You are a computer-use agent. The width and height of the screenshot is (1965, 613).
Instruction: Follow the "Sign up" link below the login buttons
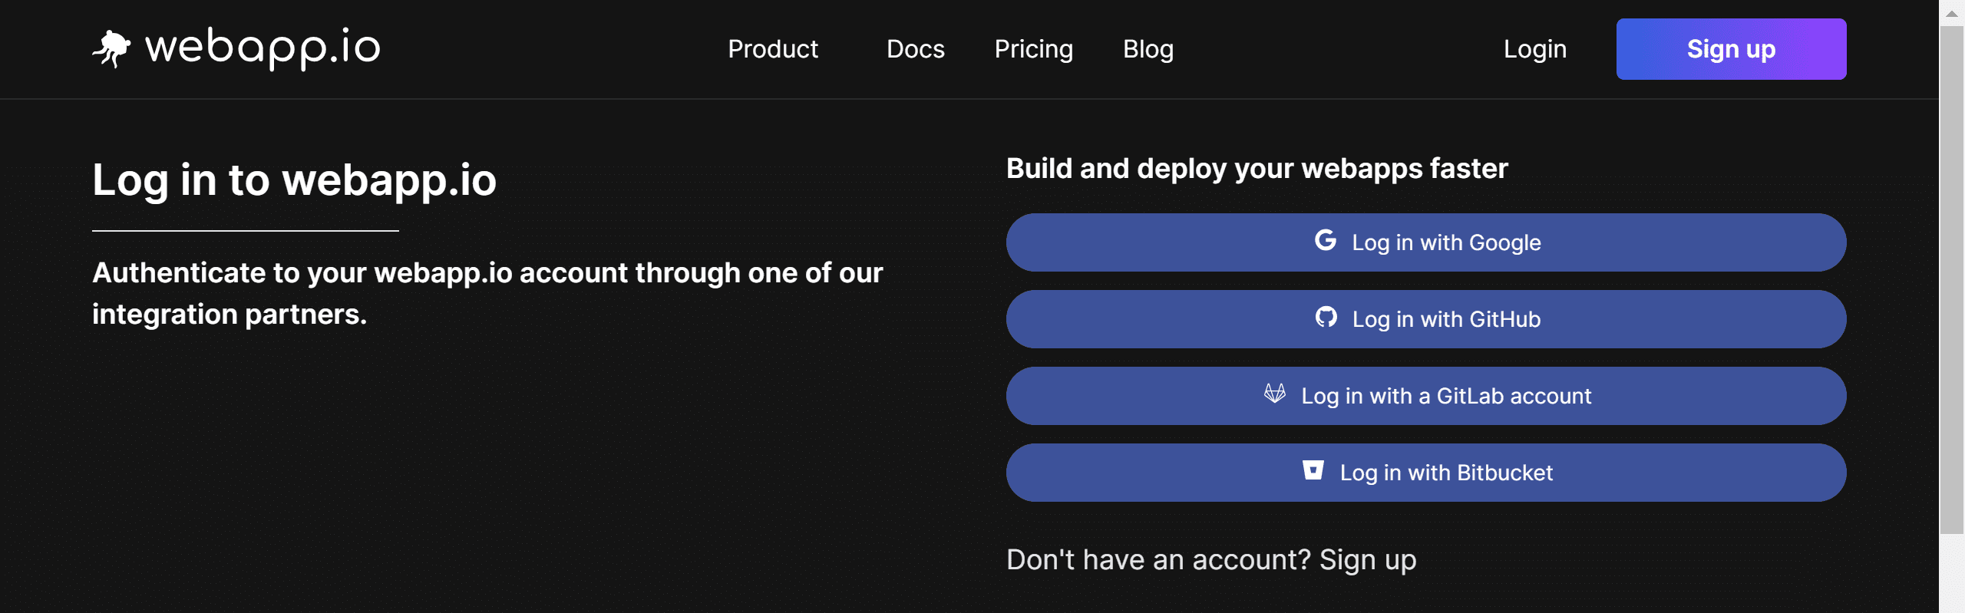tap(1368, 560)
